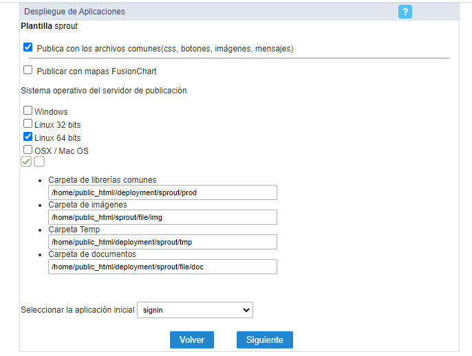472x356 pixels.
Task: Click into the Carpeta de imágenes path field
Action: point(162,217)
